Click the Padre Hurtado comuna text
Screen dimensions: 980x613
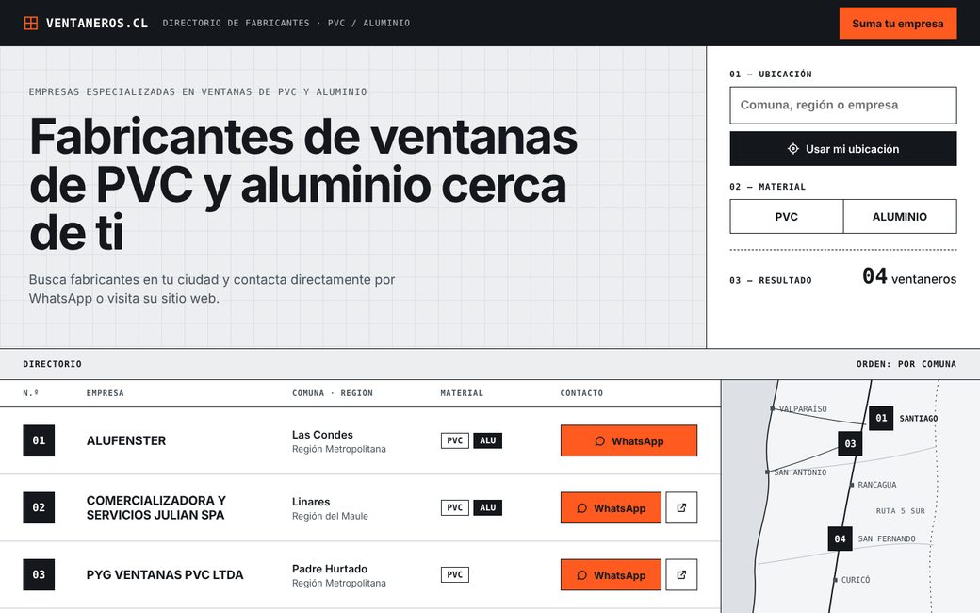click(x=330, y=569)
